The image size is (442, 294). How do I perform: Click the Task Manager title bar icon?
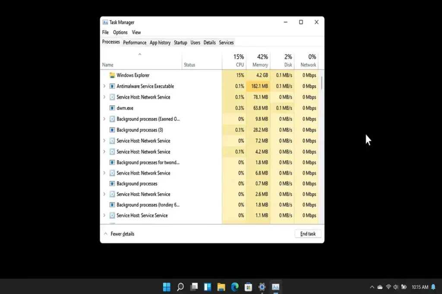click(x=105, y=22)
